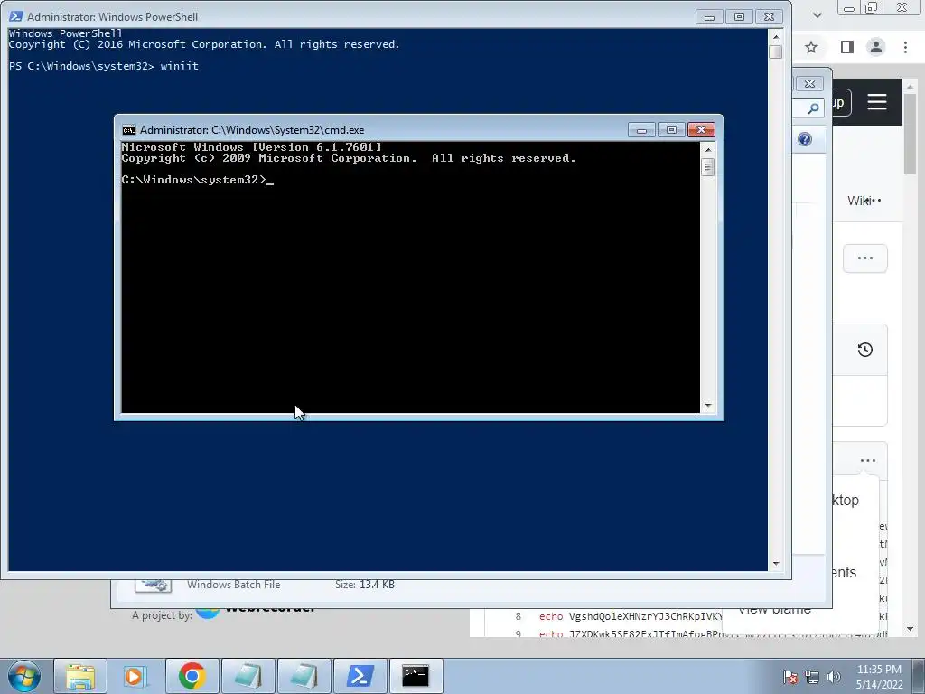Open Chrome three-dot menu
925x694 pixels.
click(905, 47)
